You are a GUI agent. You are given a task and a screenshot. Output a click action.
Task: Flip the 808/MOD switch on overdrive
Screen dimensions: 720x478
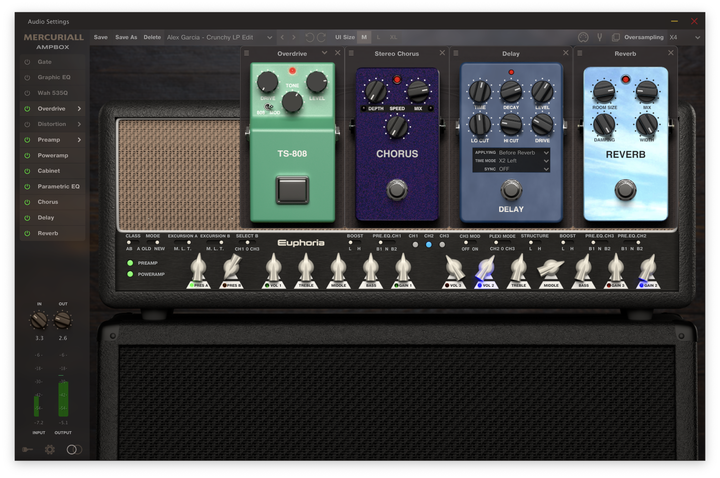268,107
